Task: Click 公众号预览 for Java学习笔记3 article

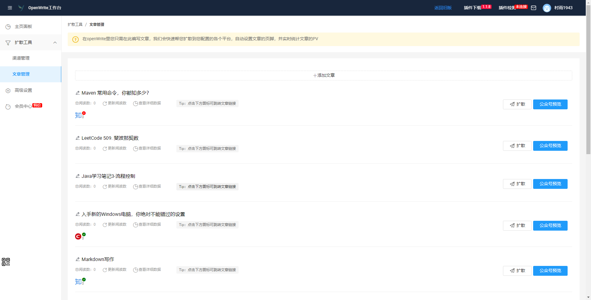Action: [x=550, y=184]
